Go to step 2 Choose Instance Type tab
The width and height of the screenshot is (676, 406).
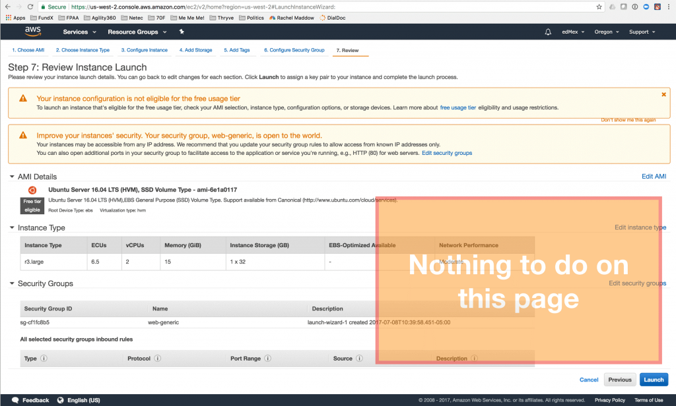point(83,50)
